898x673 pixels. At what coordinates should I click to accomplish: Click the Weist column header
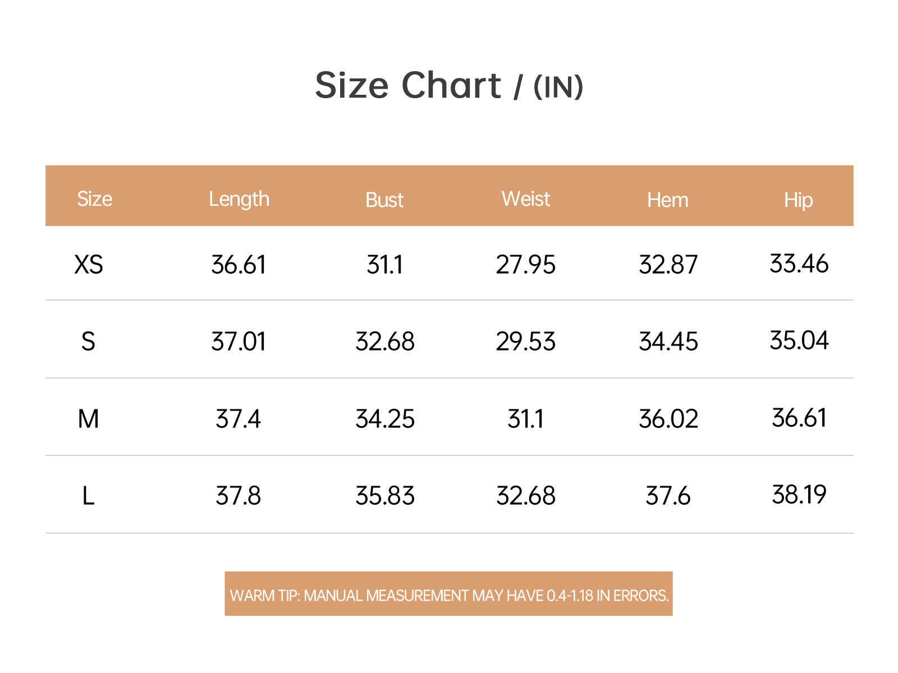pyautogui.click(x=526, y=199)
